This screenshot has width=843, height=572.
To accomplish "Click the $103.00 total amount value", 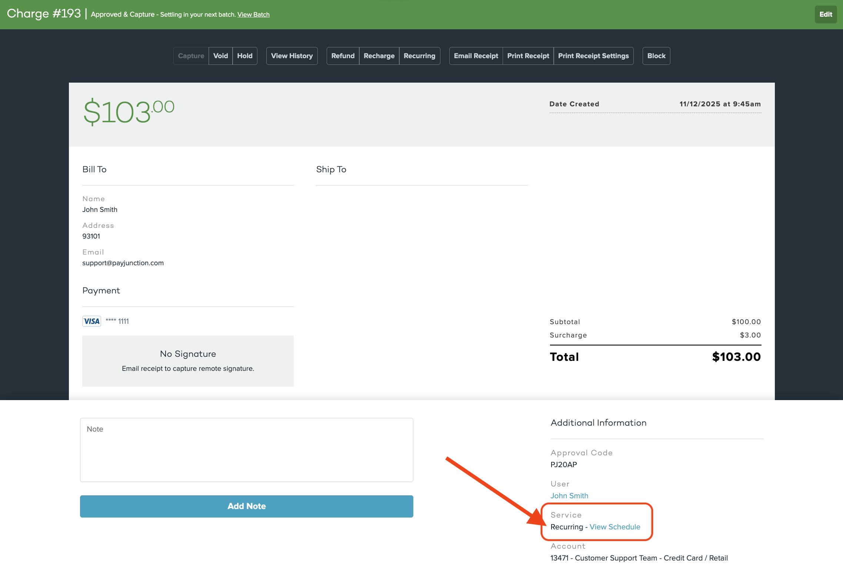I will (736, 357).
